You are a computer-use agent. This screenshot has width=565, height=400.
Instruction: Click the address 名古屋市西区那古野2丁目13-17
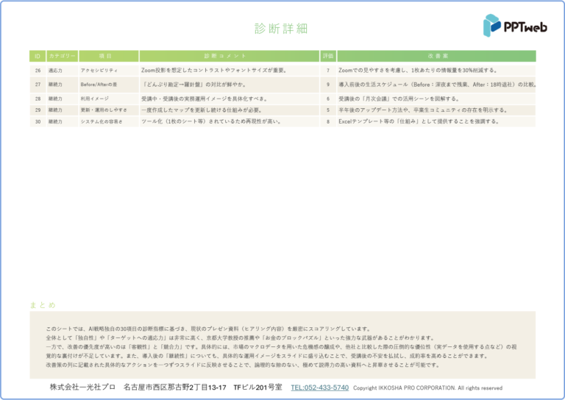175,387
